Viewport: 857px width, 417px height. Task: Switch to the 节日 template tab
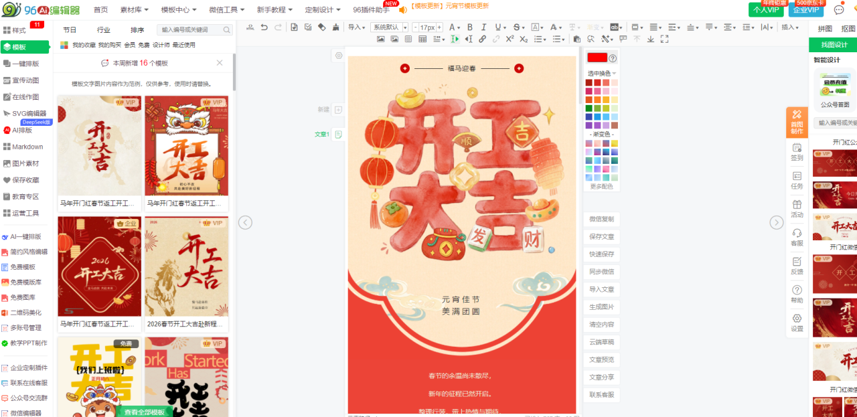[x=70, y=30]
